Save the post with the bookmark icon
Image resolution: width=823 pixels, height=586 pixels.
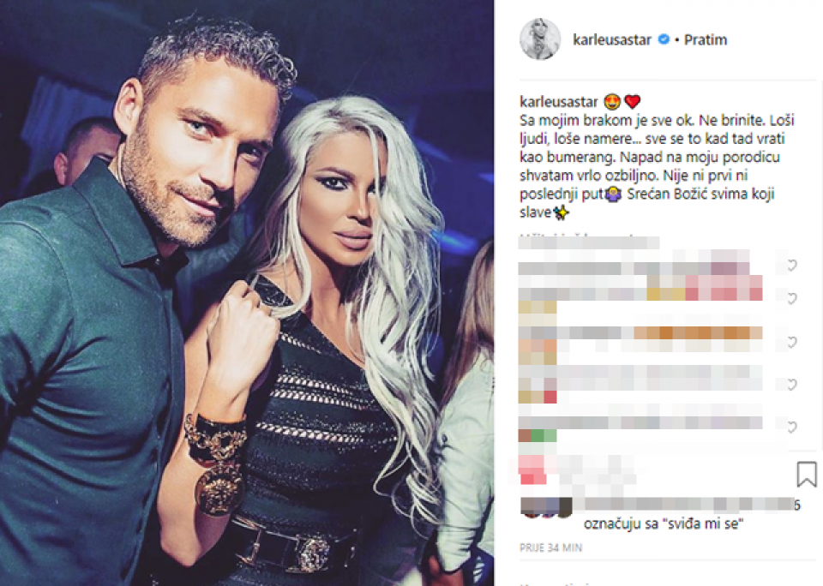(807, 475)
